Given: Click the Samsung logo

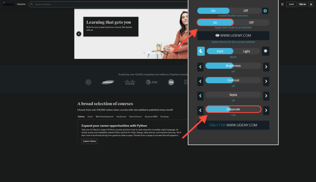Looking at the screenshot, I should click(108, 82).
